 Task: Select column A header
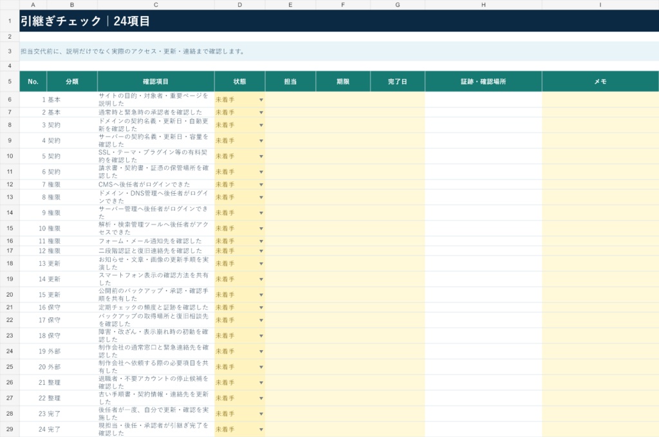pos(33,5)
